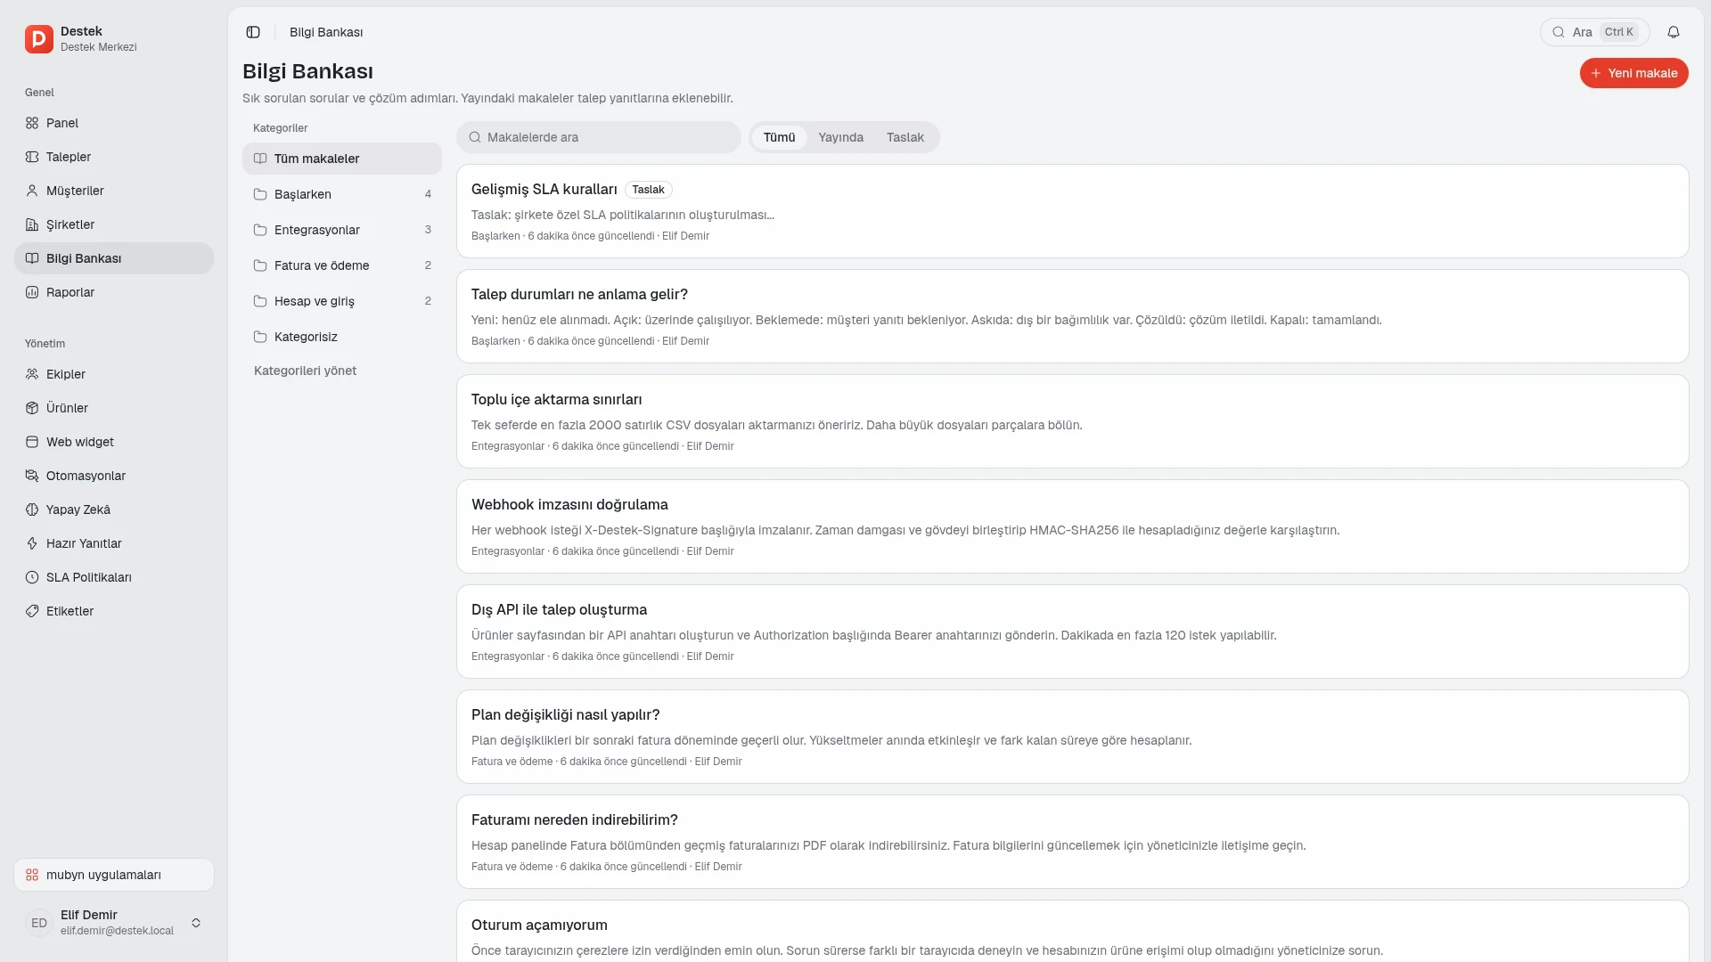Click Kategorileri yönet link
This screenshot has width=1711, height=962.
[305, 371]
